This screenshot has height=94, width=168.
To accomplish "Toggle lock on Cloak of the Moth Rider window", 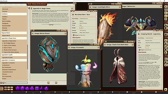I will pyautogui.click(x=125, y=42).
